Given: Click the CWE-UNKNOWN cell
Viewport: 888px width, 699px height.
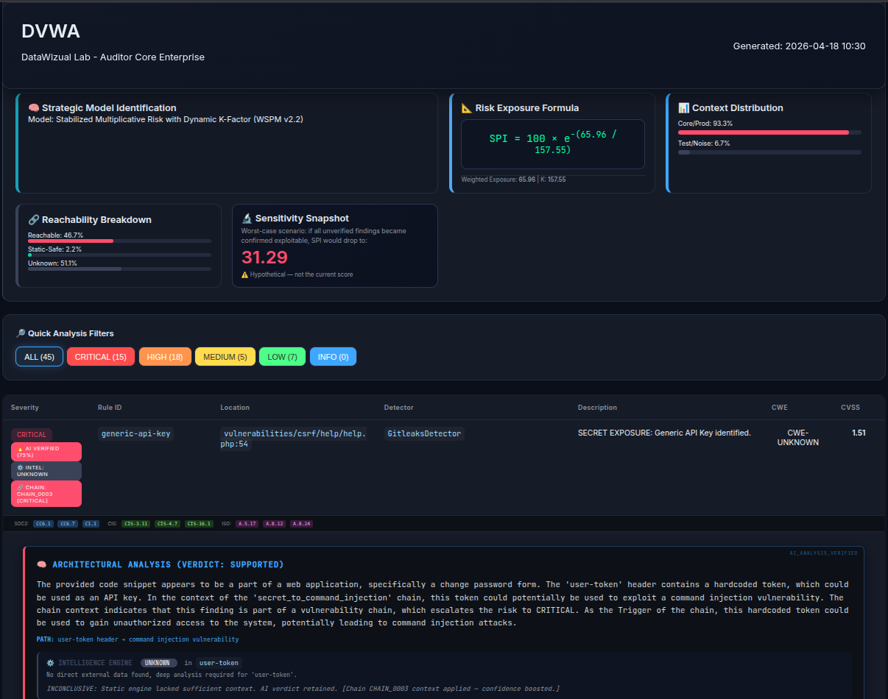Looking at the screenshot, I should (x=798, y=438).
